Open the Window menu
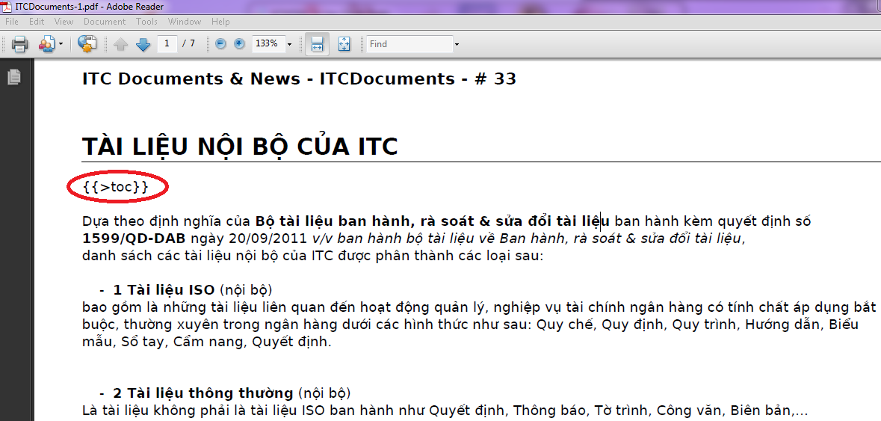Screen dimensions: 881x421 point(185,22)
